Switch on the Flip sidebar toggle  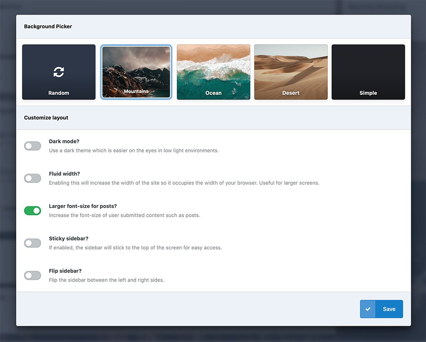pos(32,276)
